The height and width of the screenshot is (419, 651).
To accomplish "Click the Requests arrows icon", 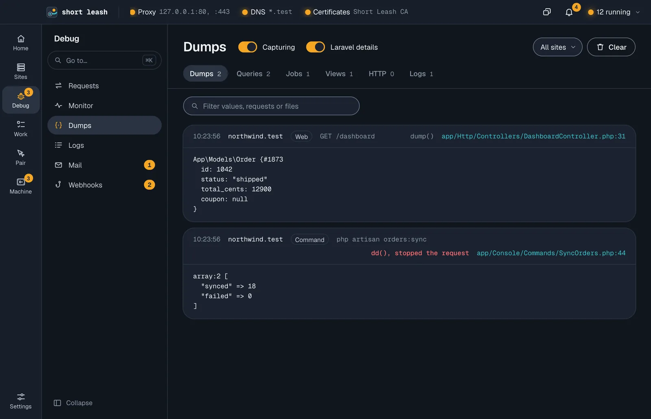I will 59,86.
